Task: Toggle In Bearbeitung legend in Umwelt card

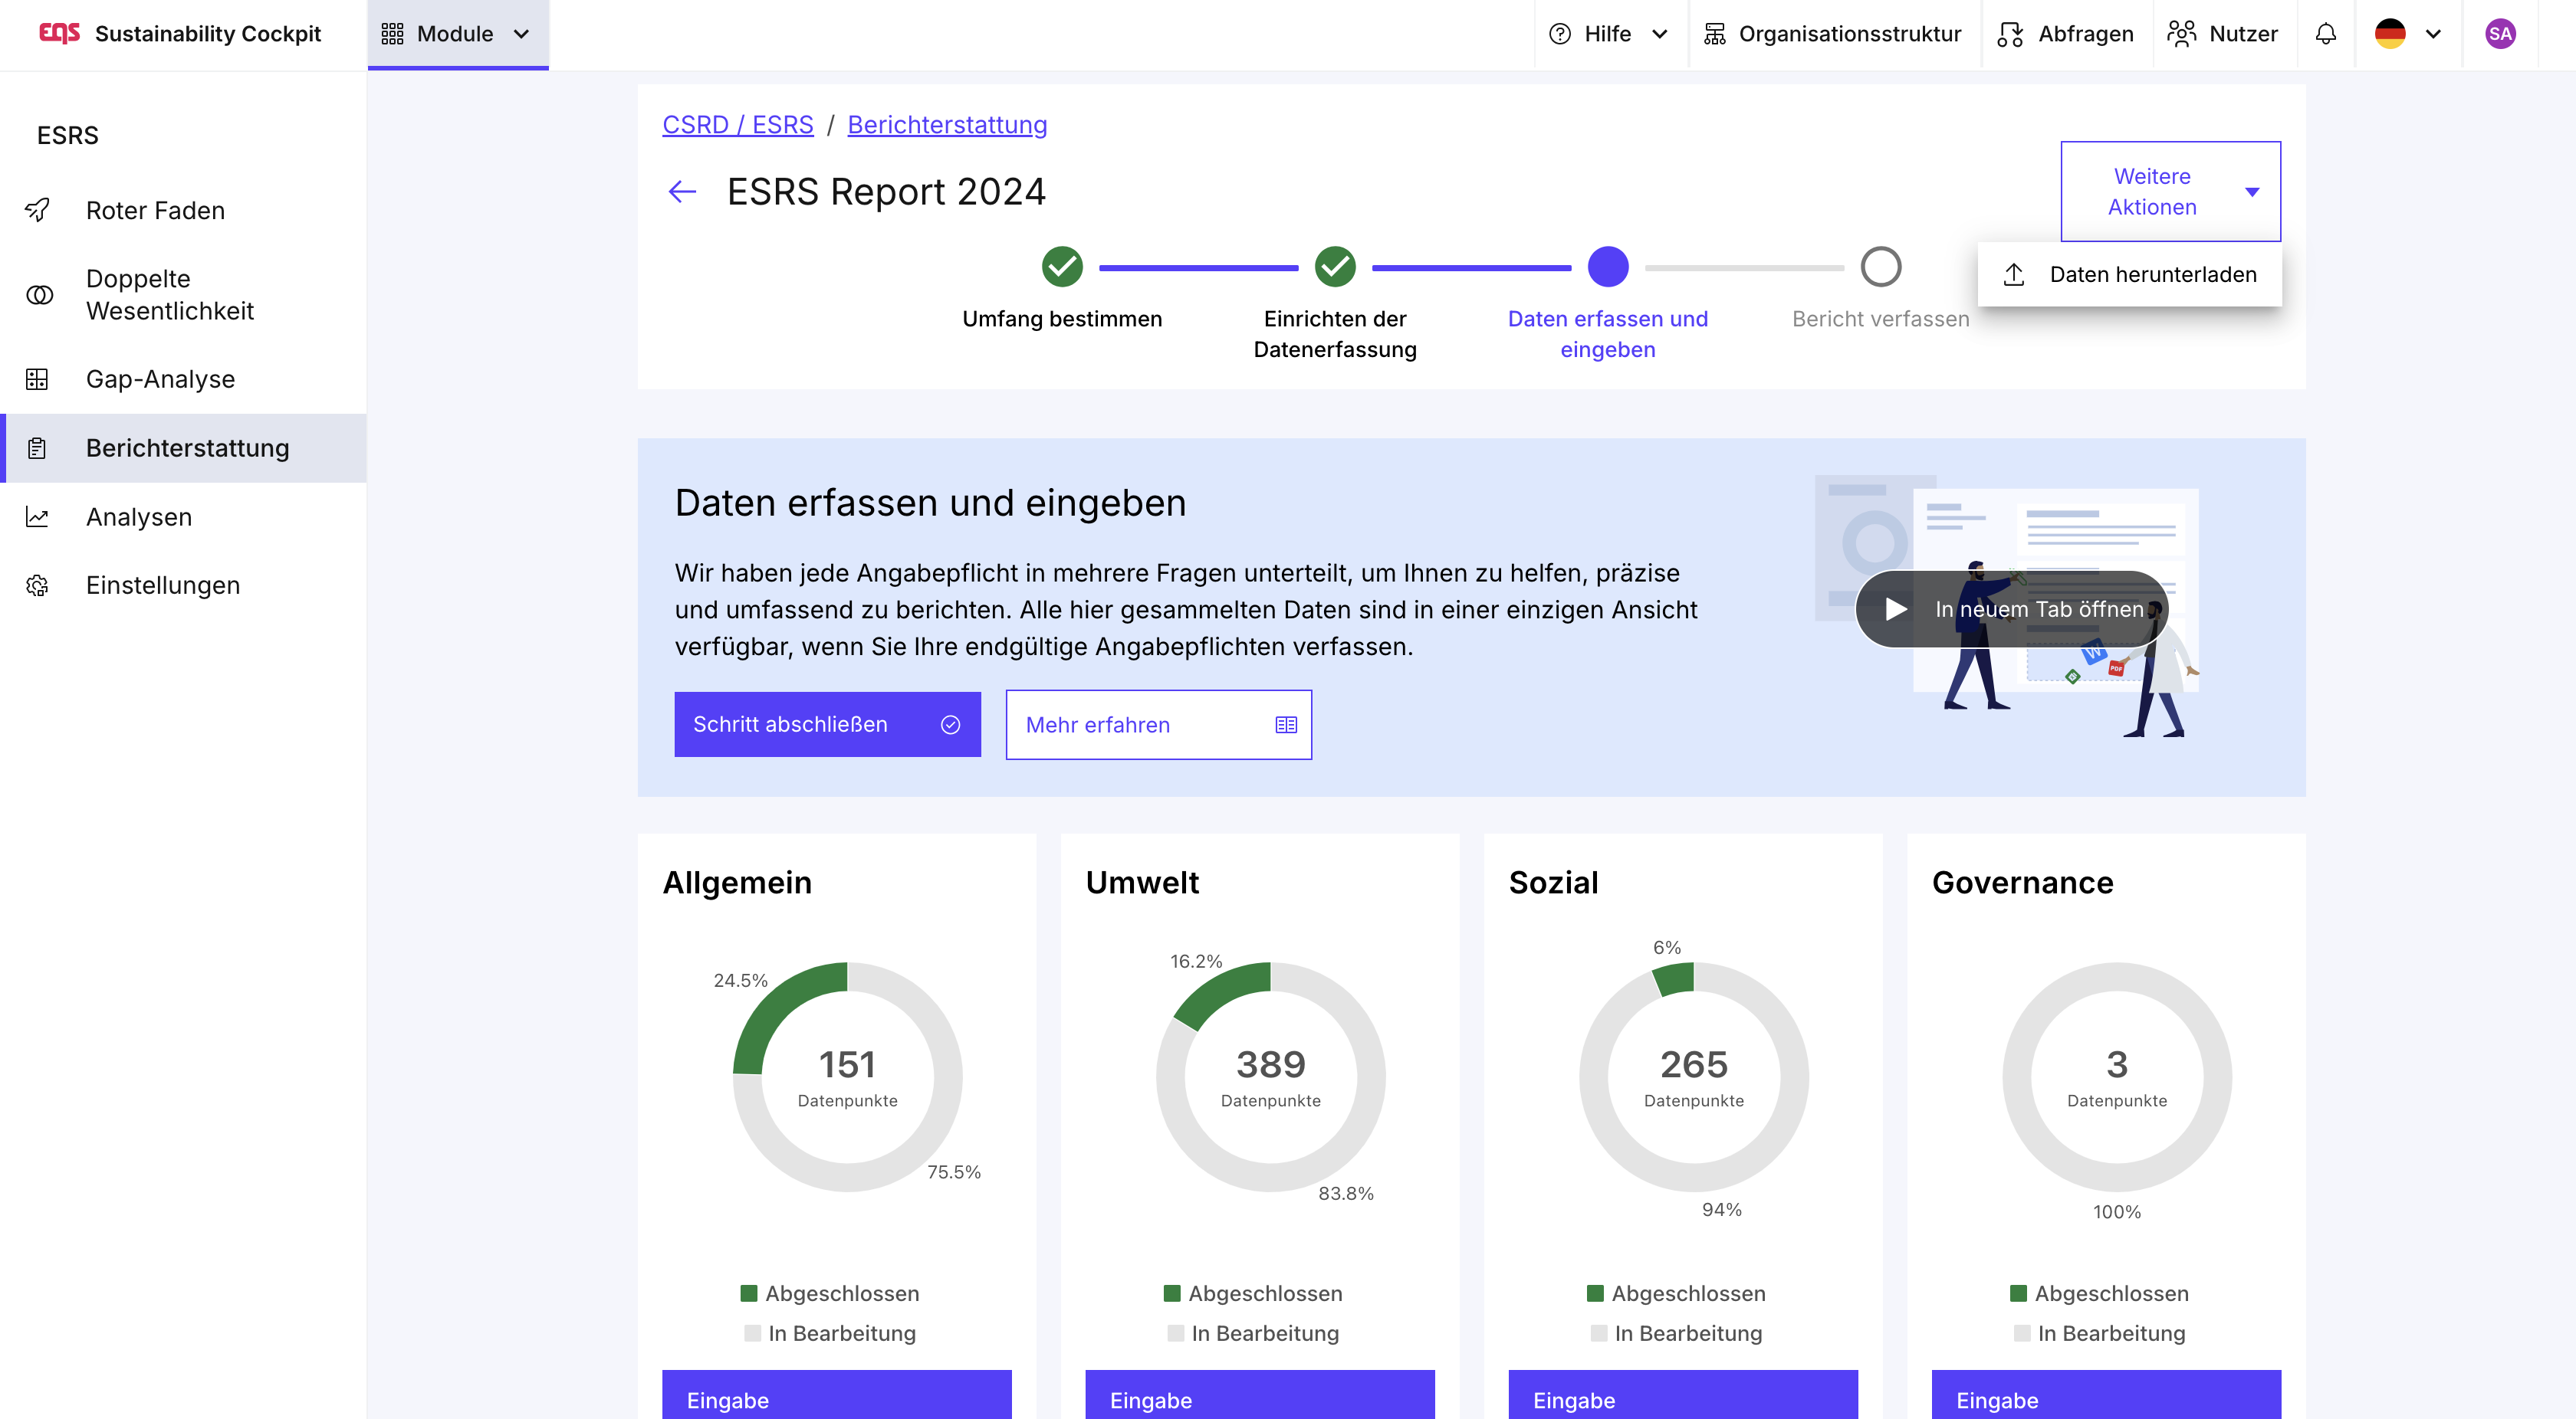Action: click(1252, 1333)
